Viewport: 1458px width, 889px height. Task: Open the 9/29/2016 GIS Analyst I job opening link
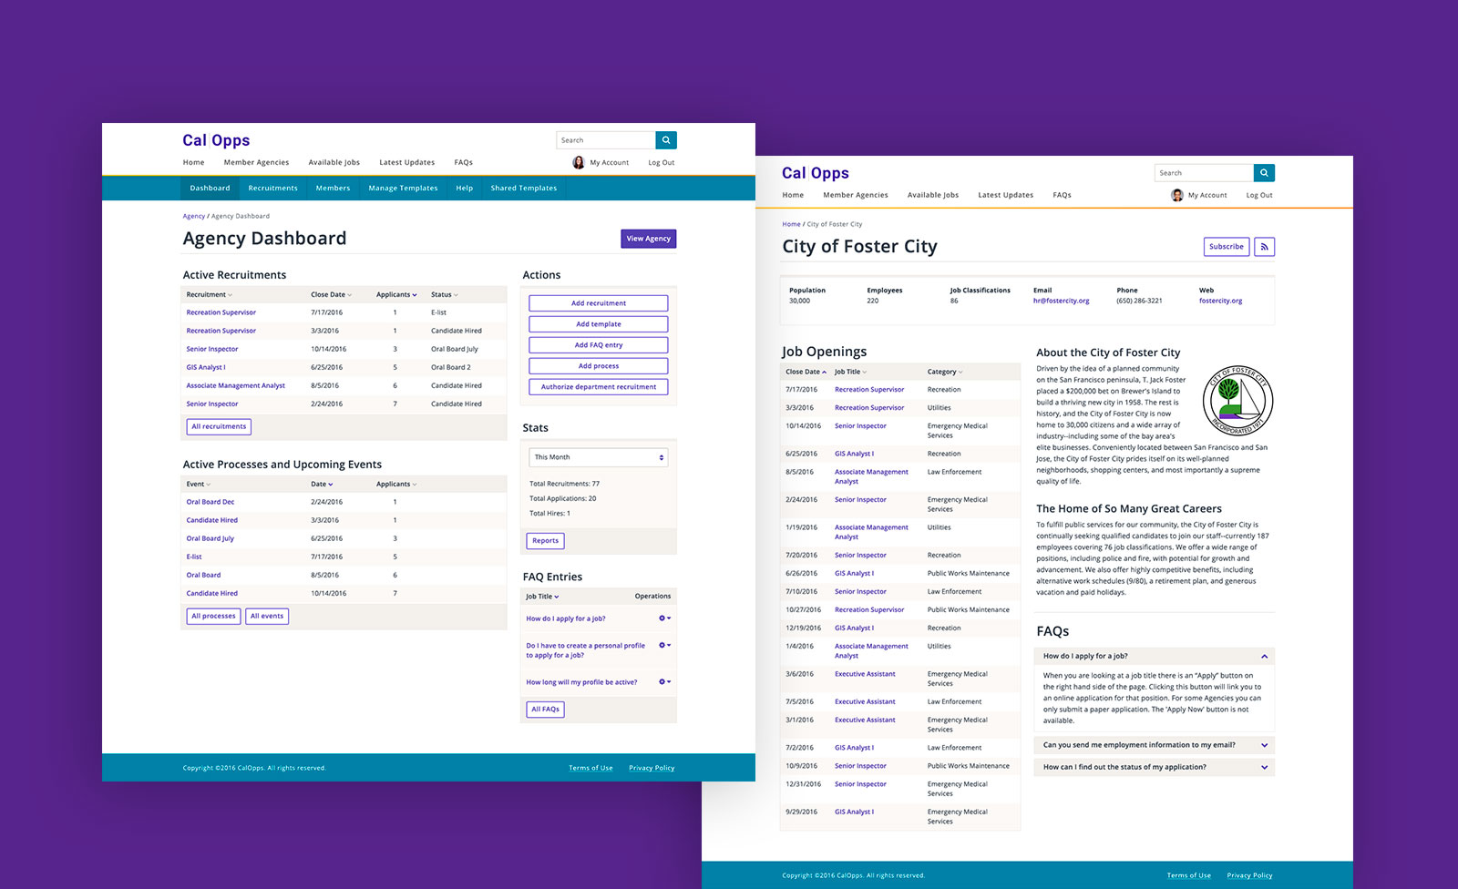[x=855, y=812]
